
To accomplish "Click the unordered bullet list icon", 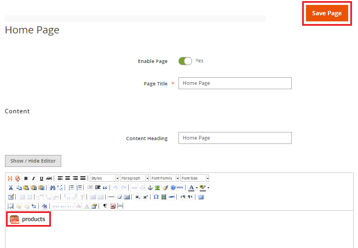I will click(x=71, y=187).
